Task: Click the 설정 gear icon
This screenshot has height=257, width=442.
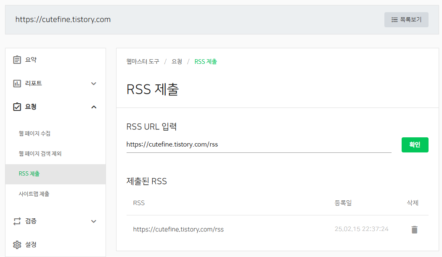Action: pyautogui.click(x=17, y=245)
